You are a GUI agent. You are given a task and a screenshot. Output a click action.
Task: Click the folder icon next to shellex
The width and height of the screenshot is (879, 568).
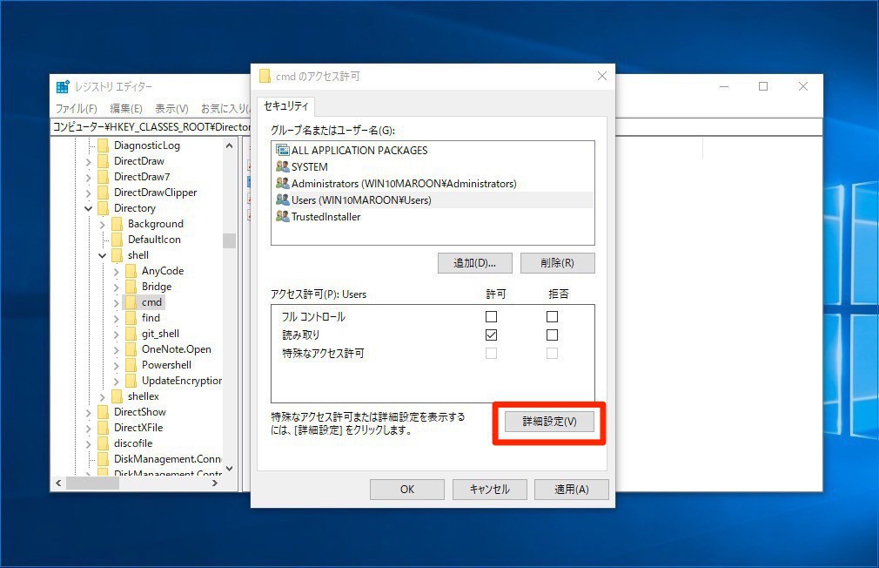click(117, 396)
